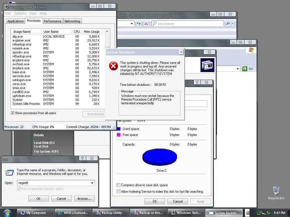Image resolution: width=290 pixels, height=217 pixels.
Task: Click the Run dialog help question mark
Action: pos(82,158)
